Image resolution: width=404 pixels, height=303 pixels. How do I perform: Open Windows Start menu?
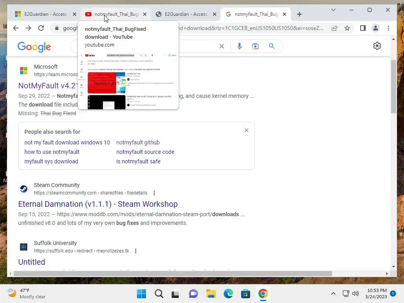coord(141,294)
